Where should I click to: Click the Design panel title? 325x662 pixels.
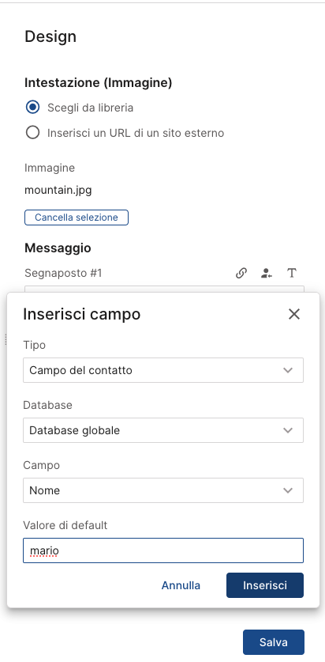click(x=50, y=36)
